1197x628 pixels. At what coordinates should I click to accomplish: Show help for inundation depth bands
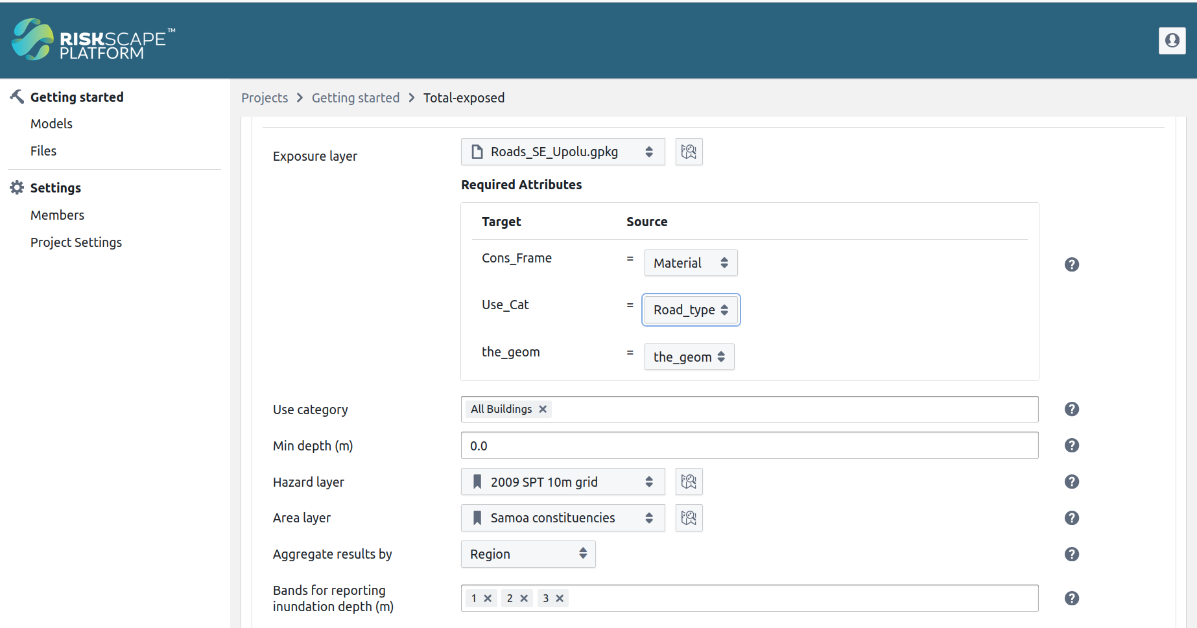coord(1072,598)
